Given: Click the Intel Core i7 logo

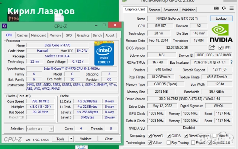Looking at the screenshot, I should point(104,53).
